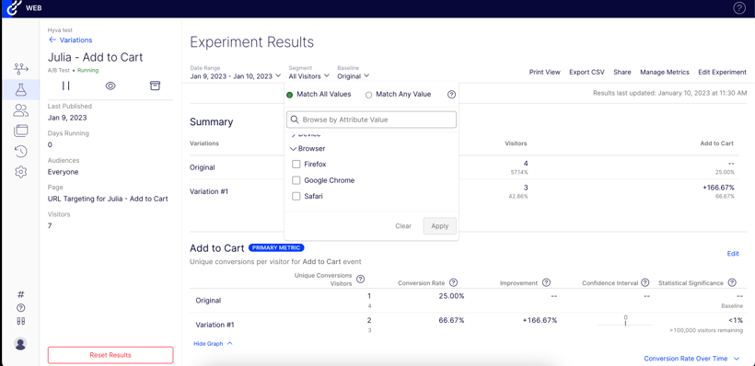Click help icon beside Improvement
755x366 pixels.
(x=546, y=283)
